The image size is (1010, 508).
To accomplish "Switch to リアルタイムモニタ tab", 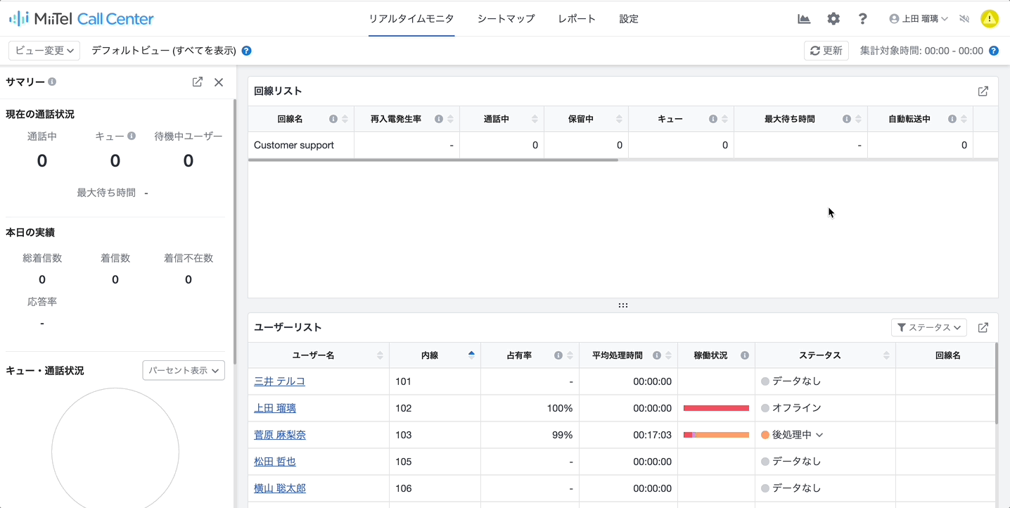I will coord(411,19).
